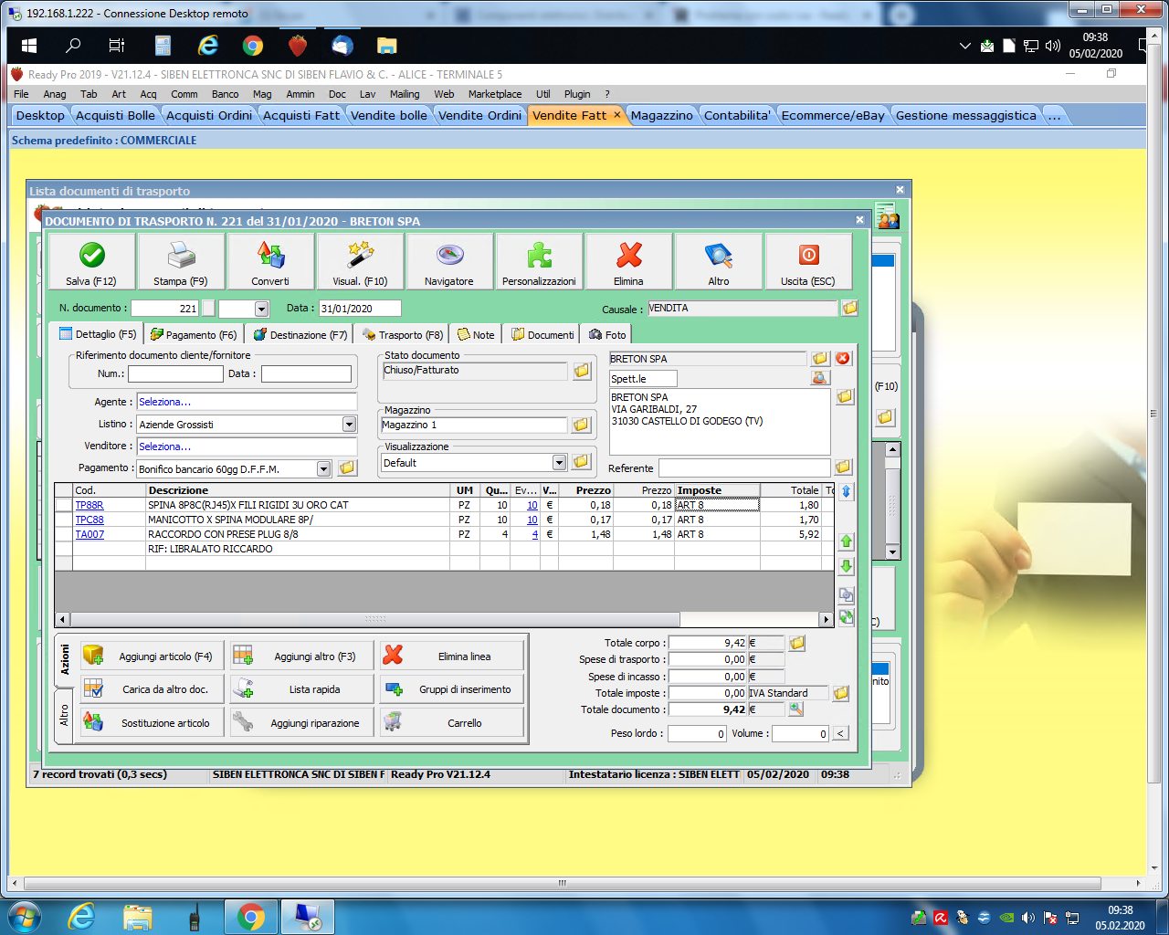This screenshot has height=935, width=1169.
Task: Click Lista rapida button
Action: point(300,689)
